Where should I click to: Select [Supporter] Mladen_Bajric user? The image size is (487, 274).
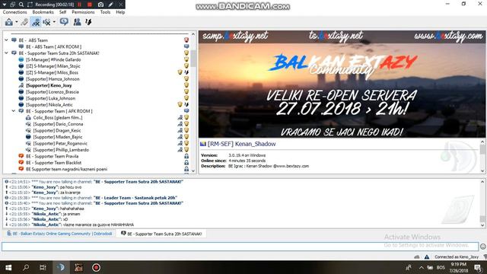(x=58, y=137)
